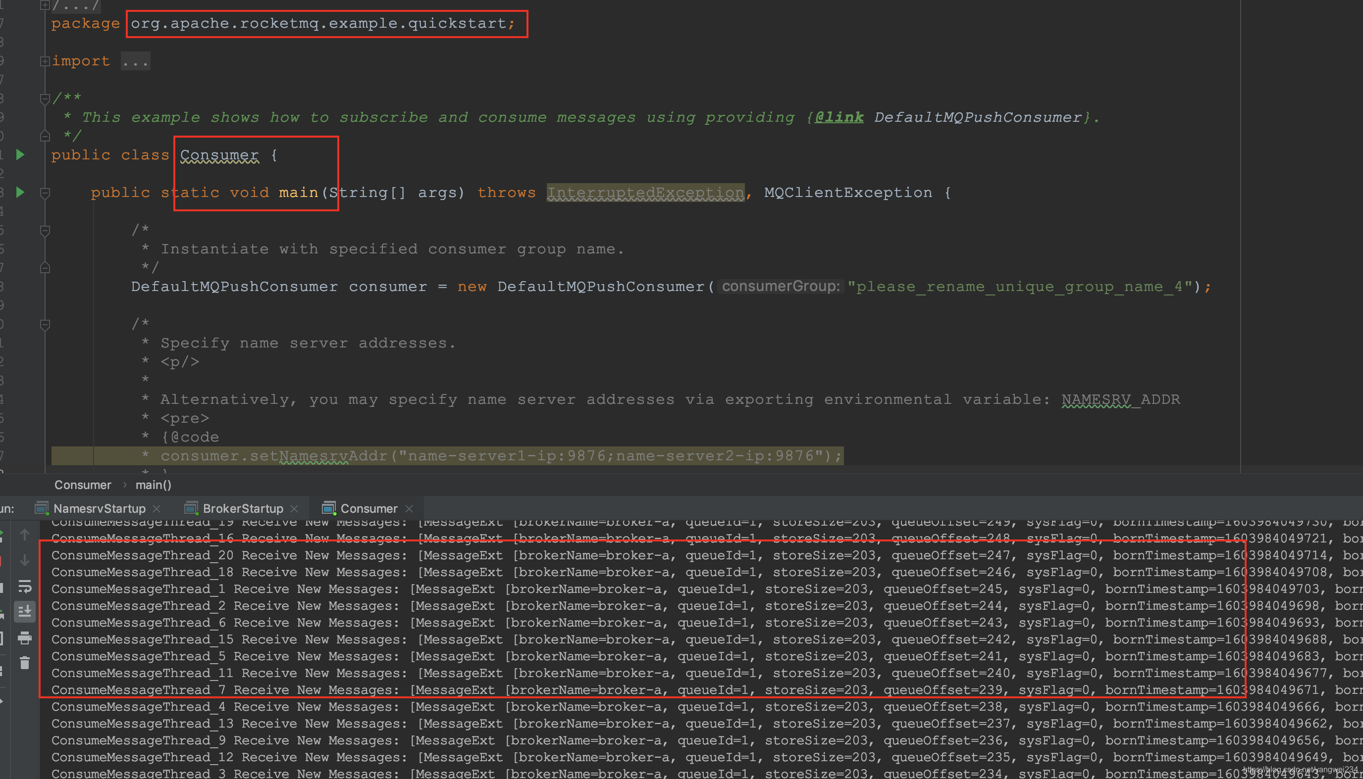The height and width of the screenshot is (779, 1363).
Task: Click the main() breadcrumb item
Action: coord(153,485)
